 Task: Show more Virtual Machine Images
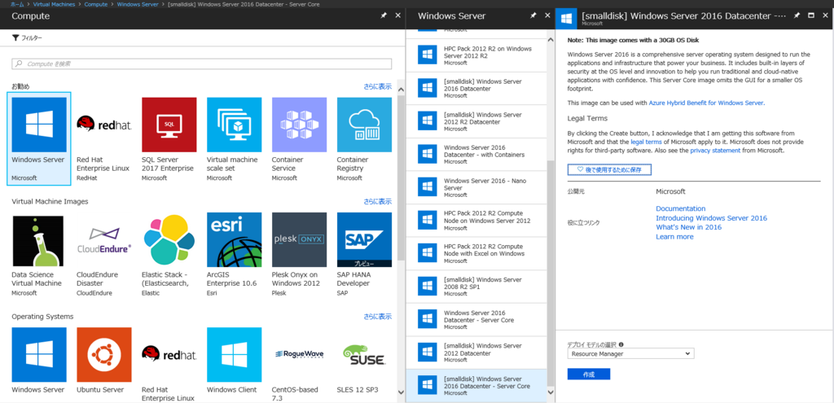[x=378, y=202]
